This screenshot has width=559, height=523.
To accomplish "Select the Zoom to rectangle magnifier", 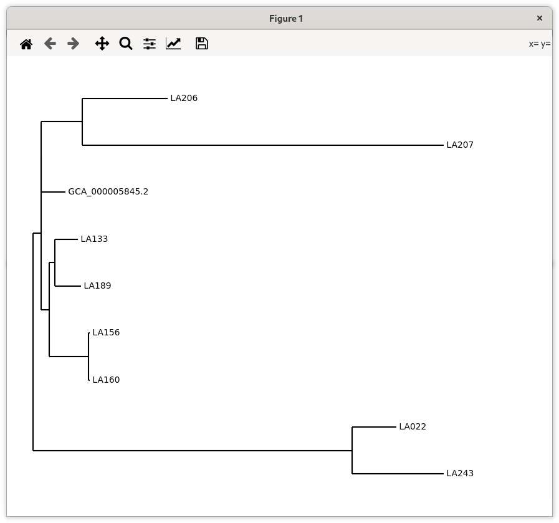I will click(x=126, y=44).
